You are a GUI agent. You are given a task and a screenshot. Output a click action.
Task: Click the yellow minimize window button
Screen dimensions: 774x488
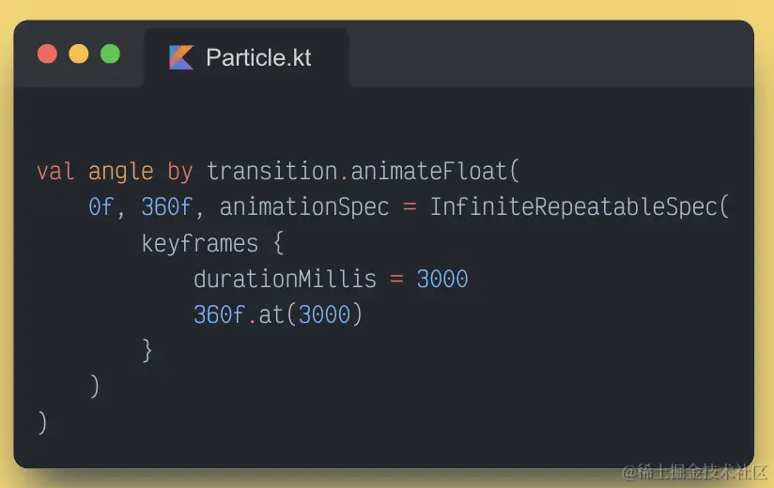point(79,53)
